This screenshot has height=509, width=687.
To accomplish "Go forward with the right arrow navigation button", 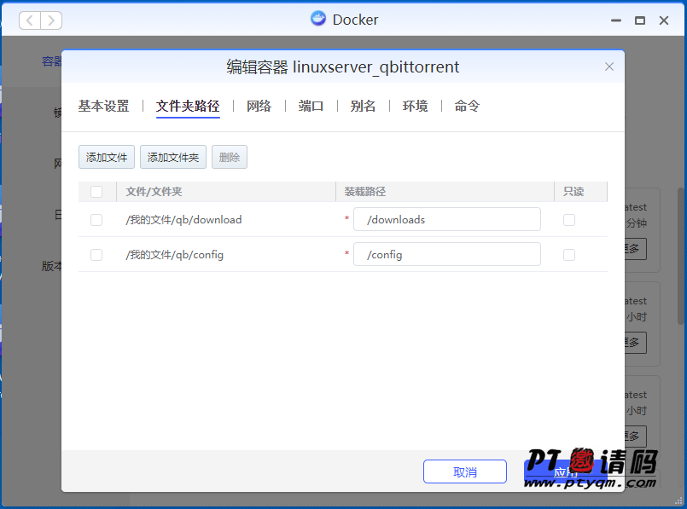I will pos(51,20).
